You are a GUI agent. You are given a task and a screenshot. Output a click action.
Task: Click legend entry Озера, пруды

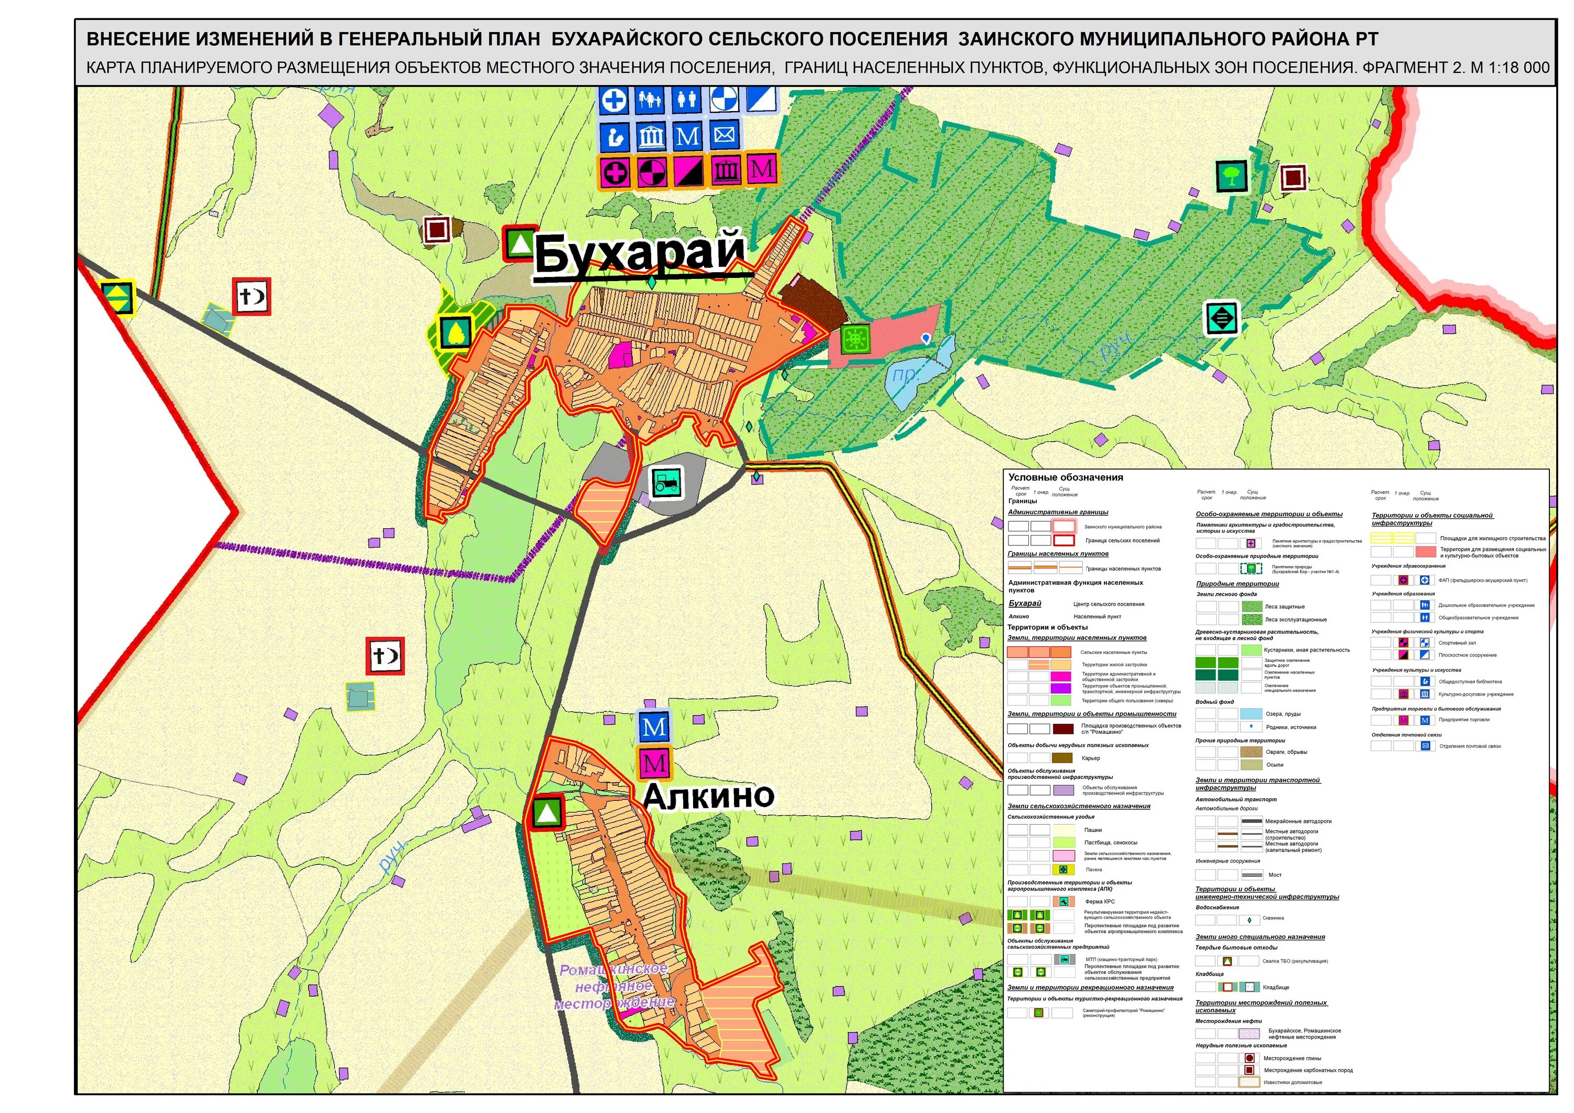(x=1283, y=714)
